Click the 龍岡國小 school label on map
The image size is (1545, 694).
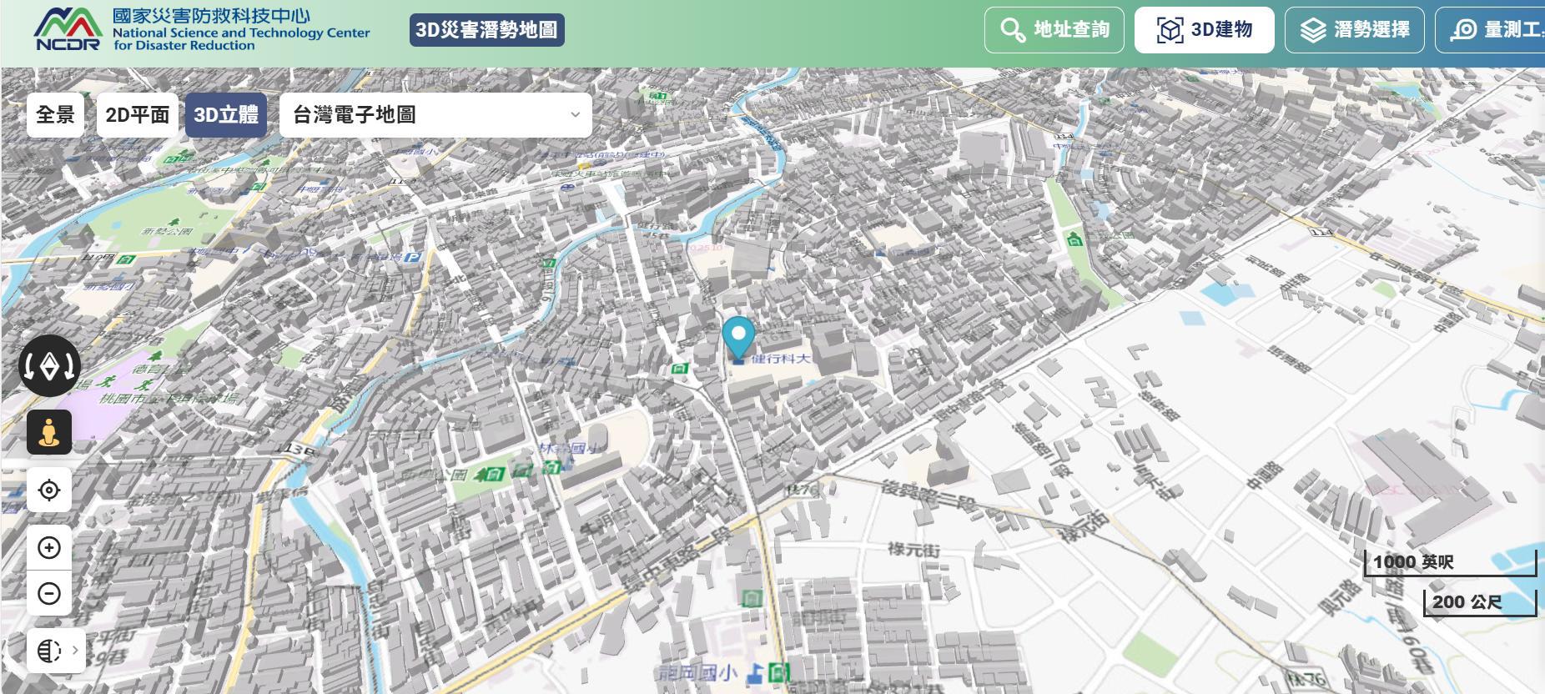697,672
